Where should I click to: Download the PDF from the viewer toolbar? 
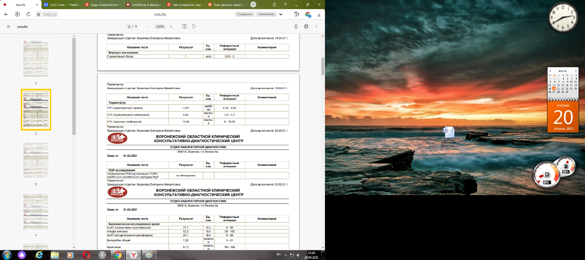coord(296,27)
